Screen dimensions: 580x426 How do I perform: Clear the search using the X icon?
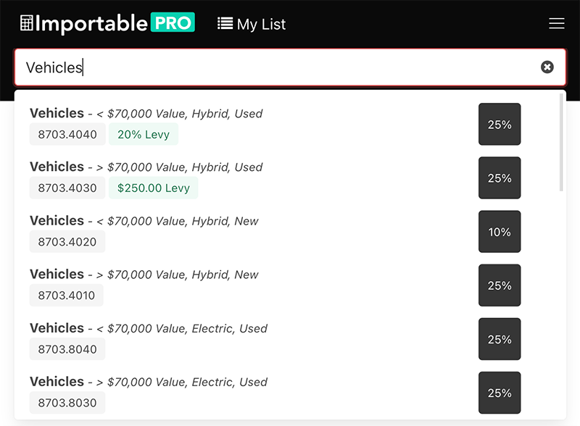click(547, 67)
